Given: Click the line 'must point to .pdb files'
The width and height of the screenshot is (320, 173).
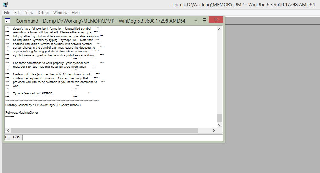Looking at the screenshot, I should [x=50, y=67].
